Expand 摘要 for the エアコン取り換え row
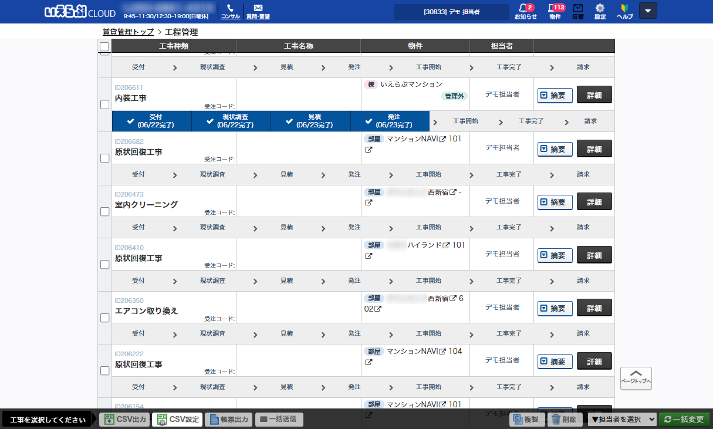Viewport: 713px width, 429px height. tap(555, 308)
